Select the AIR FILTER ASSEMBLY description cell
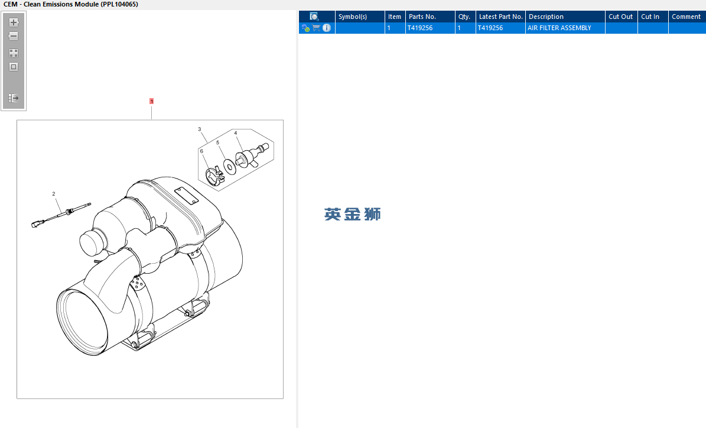This screenshot has height=428, width=706. 565,28
